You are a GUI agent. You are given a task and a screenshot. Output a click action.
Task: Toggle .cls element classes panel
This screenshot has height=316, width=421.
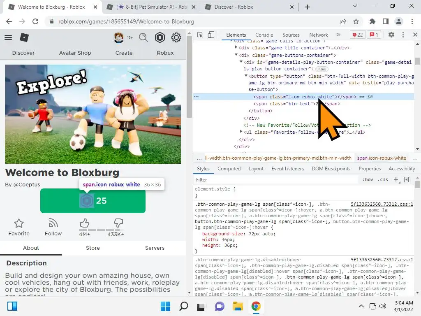pyautogui.click(x=383, y=179)
